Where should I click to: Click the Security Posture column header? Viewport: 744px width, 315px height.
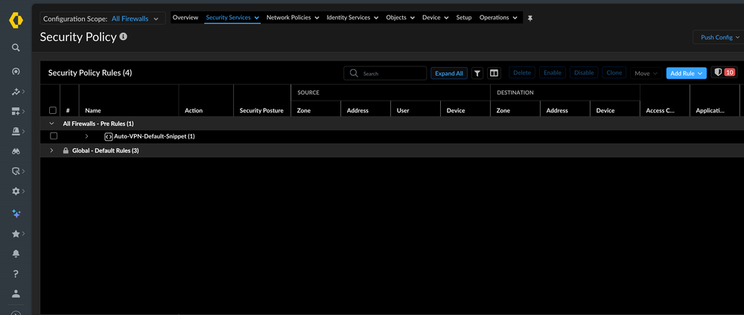261,110
